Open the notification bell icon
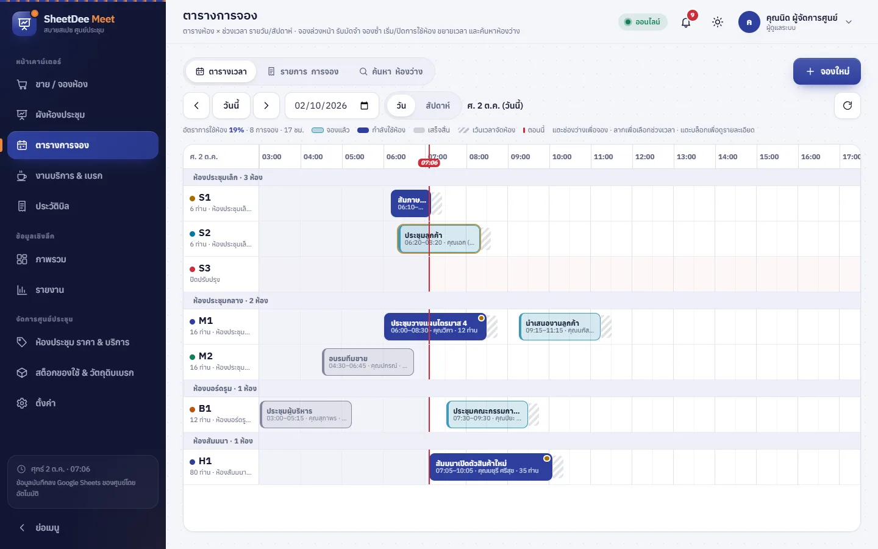This screenshot has height=549, width=878. tap(686, 23)
